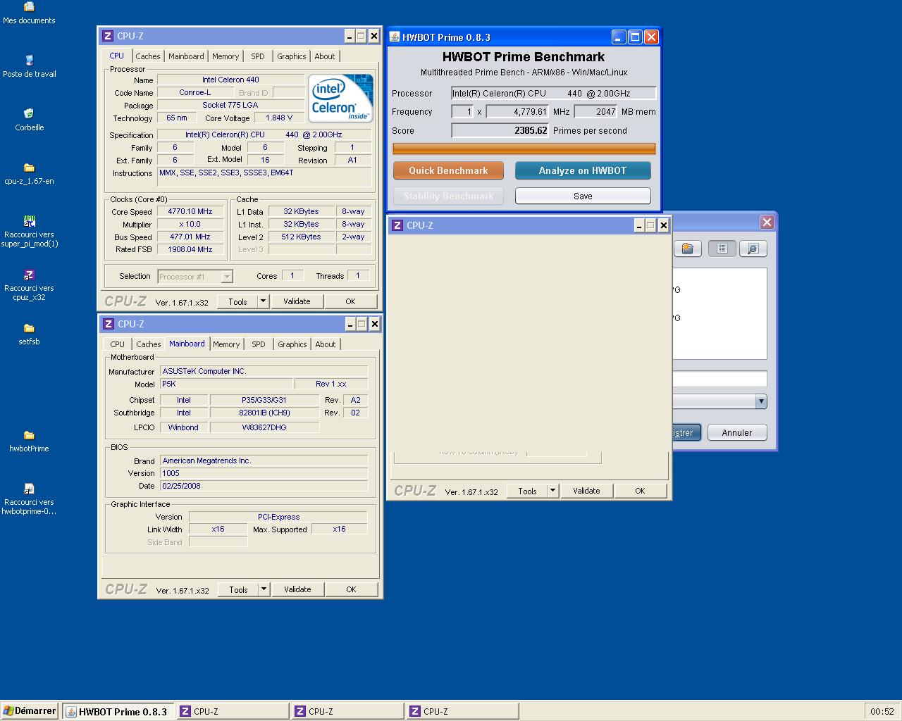Open the SPD tab in the top CPU-Z window
The width and height of the screenshot is (902, 721).
(x=258, y=56)
